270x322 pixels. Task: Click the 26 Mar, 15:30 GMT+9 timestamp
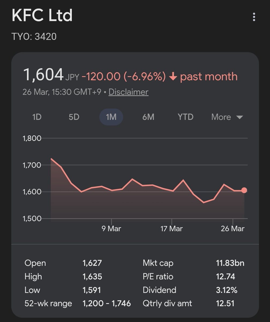coord(62,92)
